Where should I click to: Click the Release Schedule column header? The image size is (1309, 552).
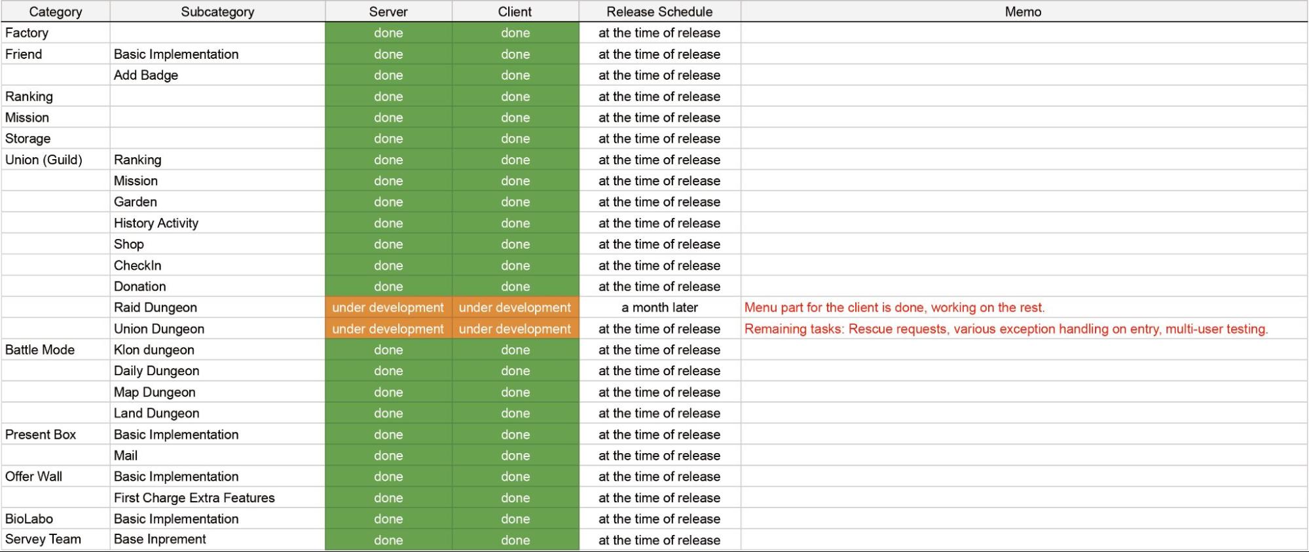659,12
